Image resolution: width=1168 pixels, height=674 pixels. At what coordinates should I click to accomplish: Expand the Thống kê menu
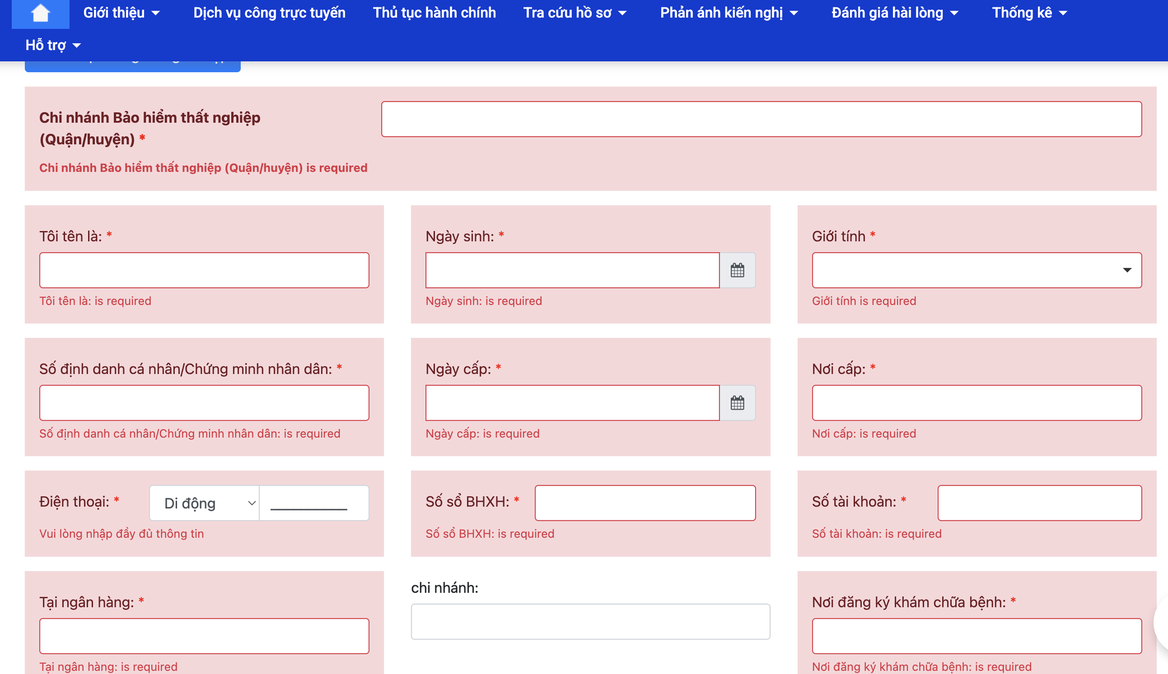pyautogui.click(x=1028, y=12)
